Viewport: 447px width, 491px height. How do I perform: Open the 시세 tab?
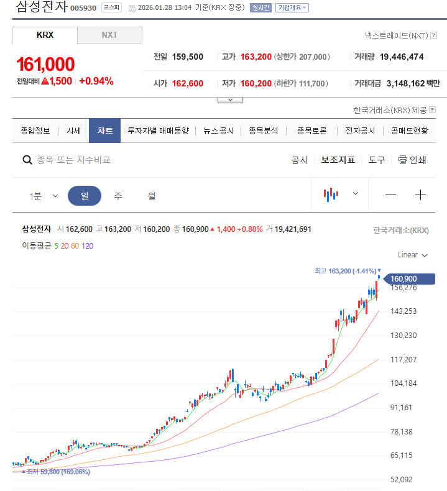(74, 131)
